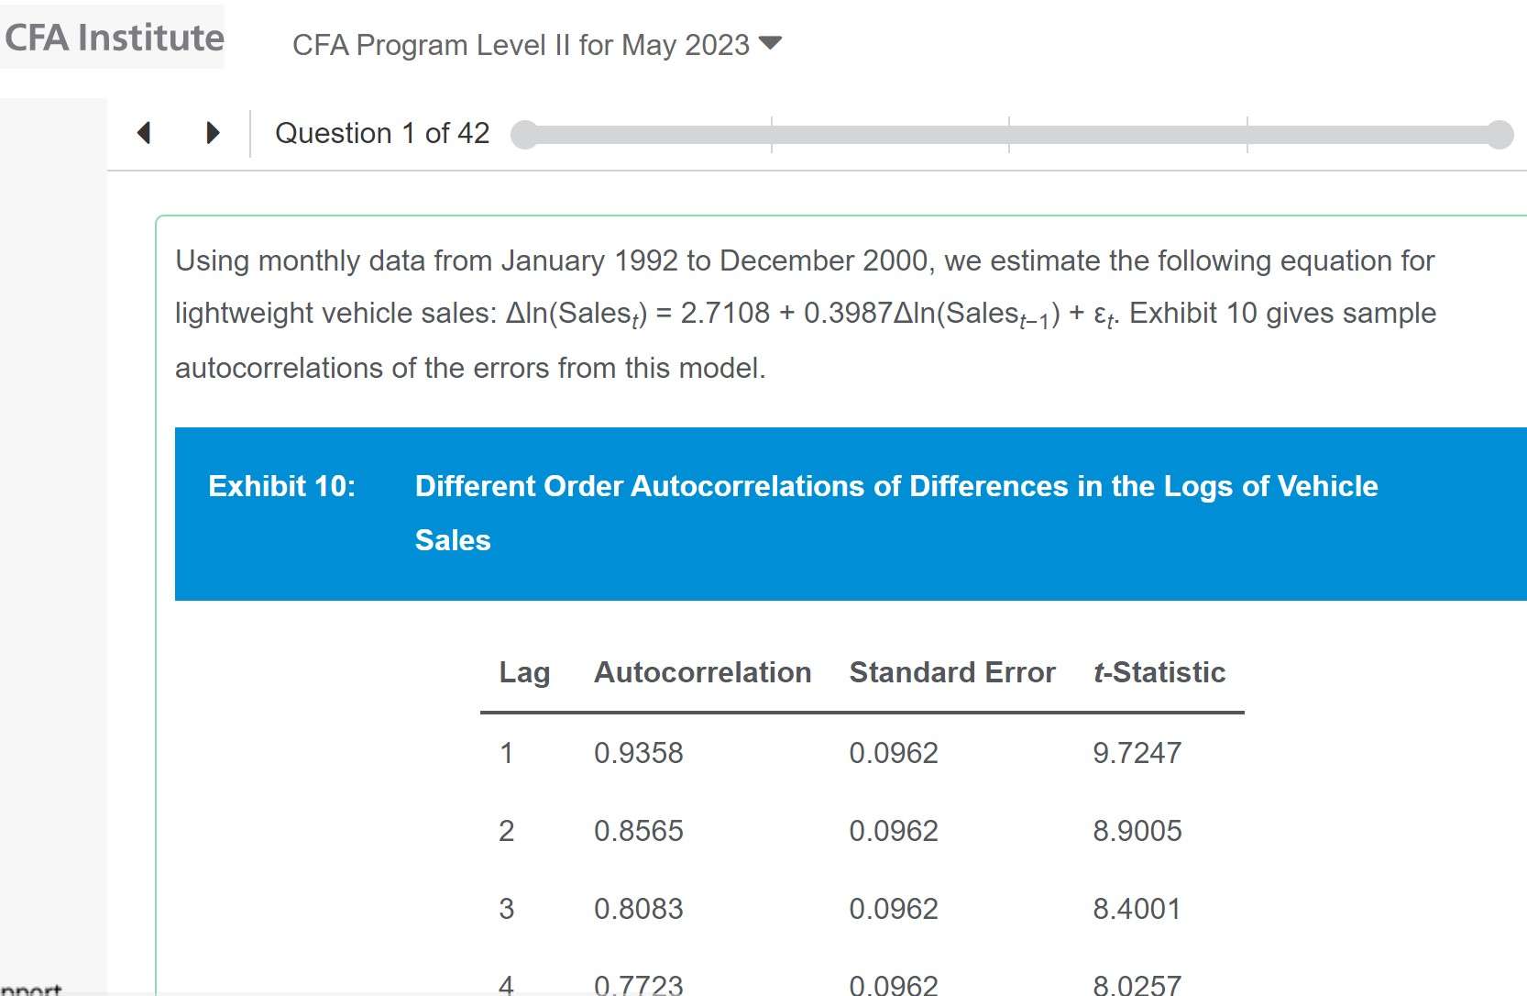The height and width of the screenshot is (996, 1527).
Task: Advance with the next question arrow
Action: pyautogui.click(x=213, y=133)
